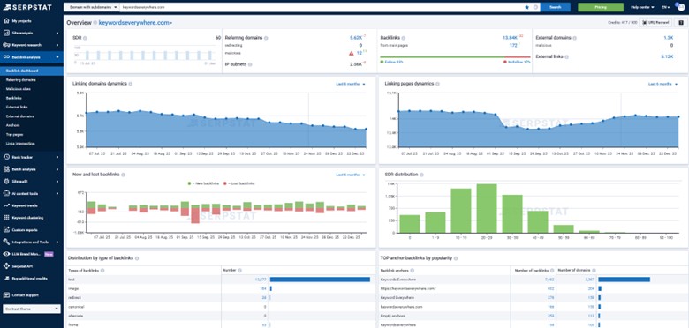
Task: Expand the Batch analysis menu arrow
Action: (57, 169)
